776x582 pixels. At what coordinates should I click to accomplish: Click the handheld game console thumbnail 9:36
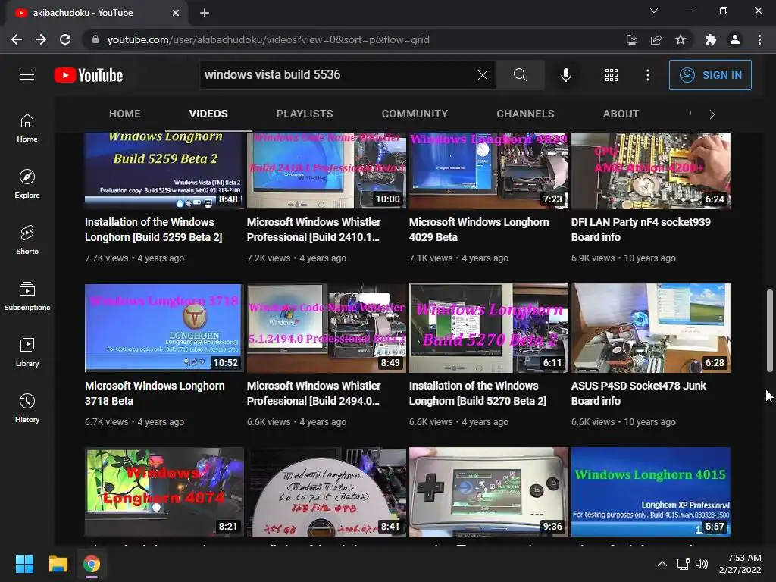[489, 491]
